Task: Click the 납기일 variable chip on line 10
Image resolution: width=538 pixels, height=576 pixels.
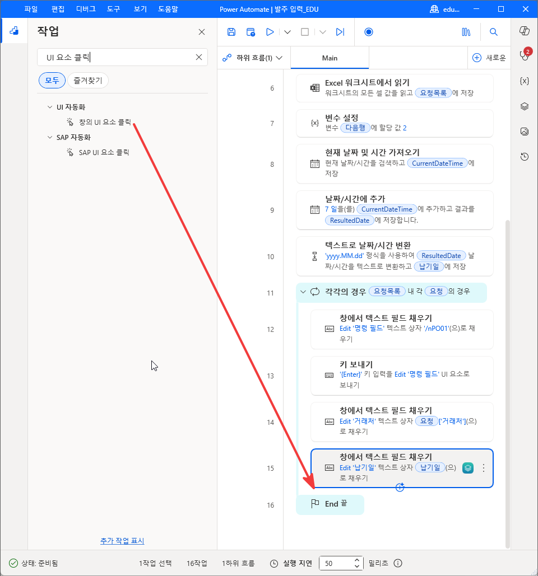Action: (429, 266)
